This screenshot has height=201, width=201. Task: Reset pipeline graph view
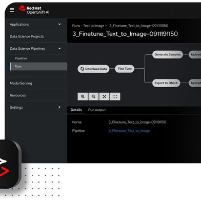(x=115, y=96)
